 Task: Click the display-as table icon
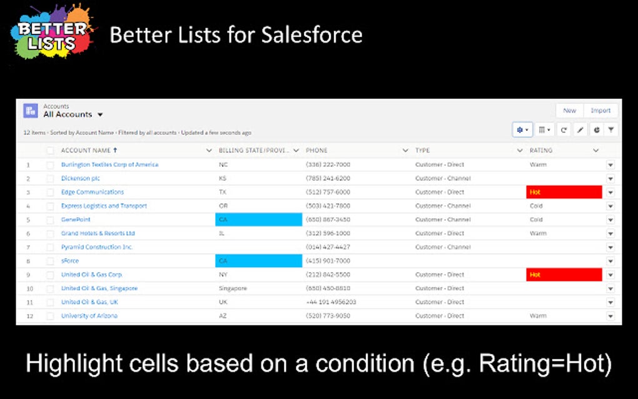coord(542,129)
